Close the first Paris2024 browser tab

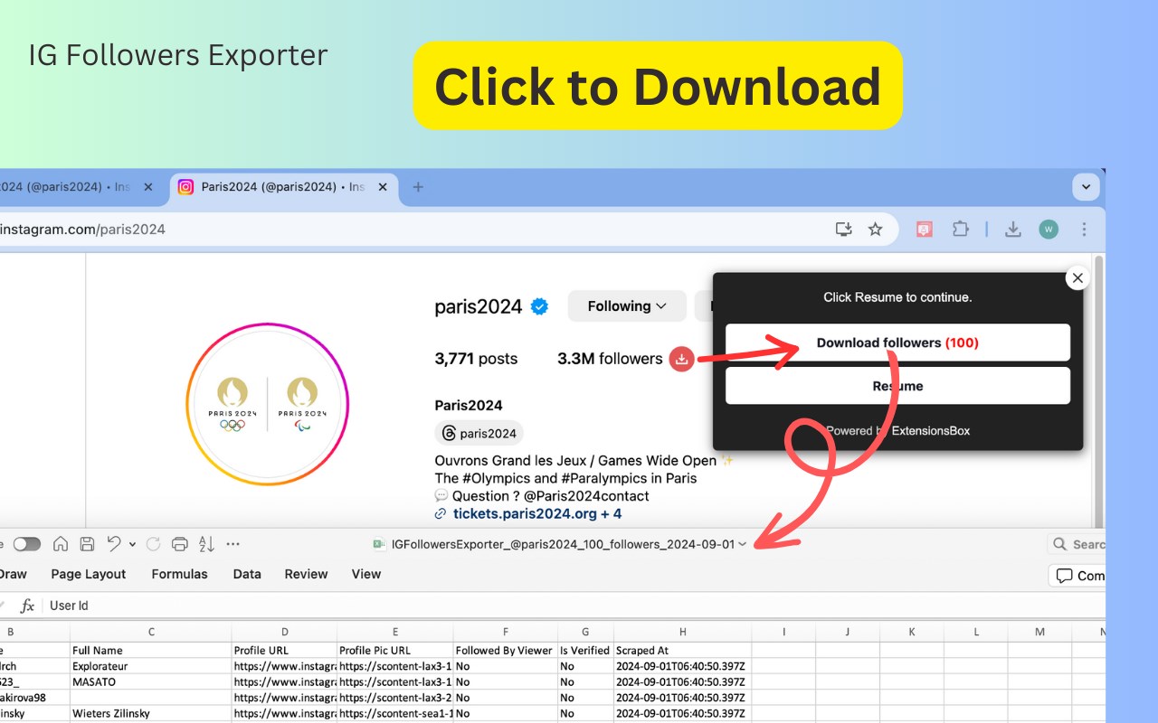click(x=148, y=187)
